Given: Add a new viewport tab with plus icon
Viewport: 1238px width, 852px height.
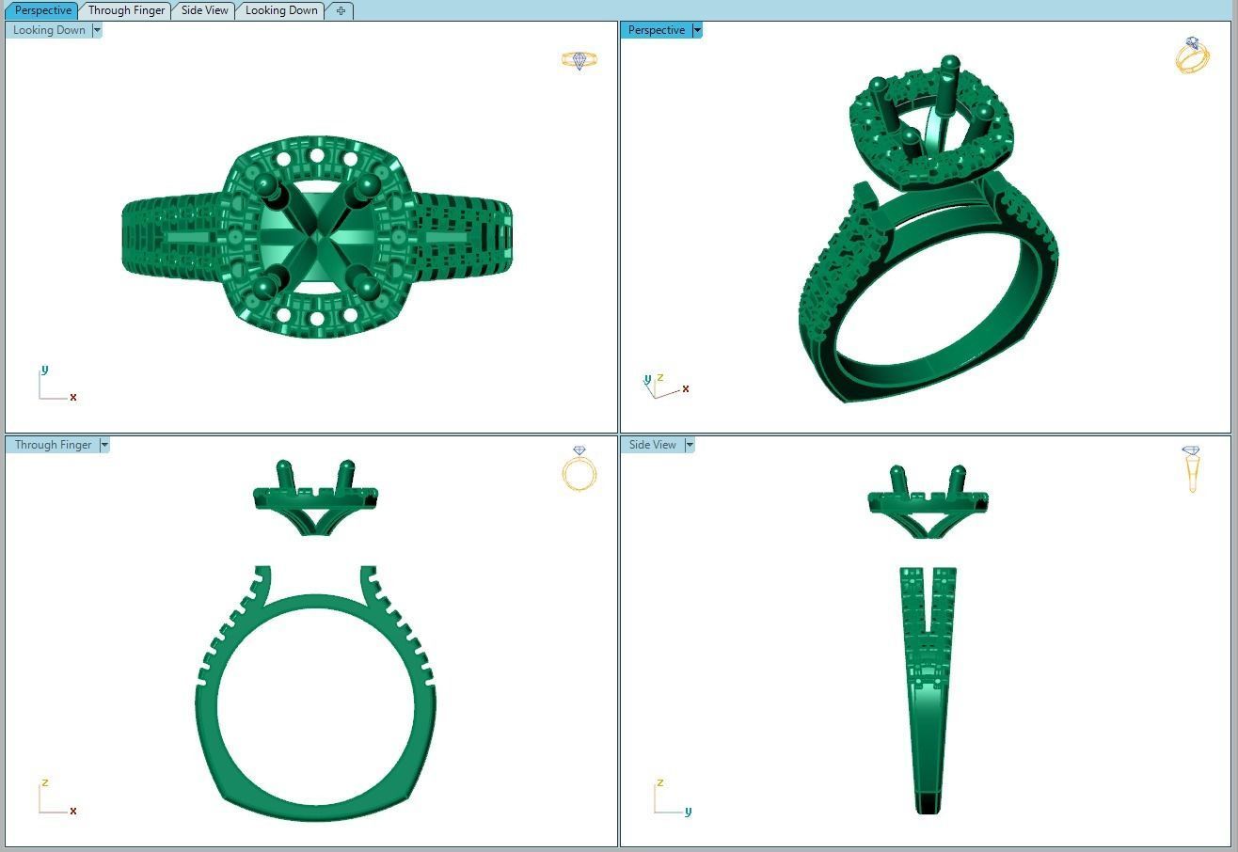Looking at the screenshot, I should [x=341, y=10].
